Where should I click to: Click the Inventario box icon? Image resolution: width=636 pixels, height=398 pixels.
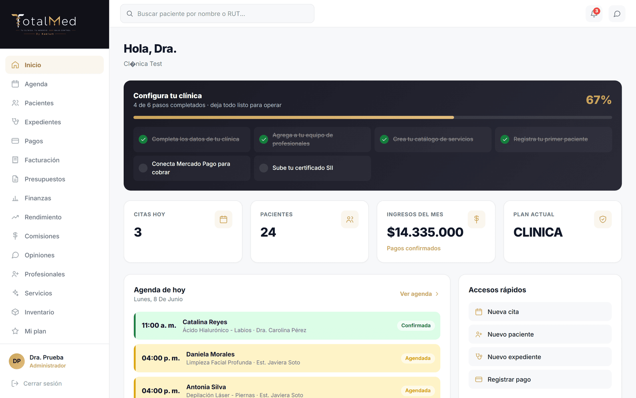tap(16, 312)
